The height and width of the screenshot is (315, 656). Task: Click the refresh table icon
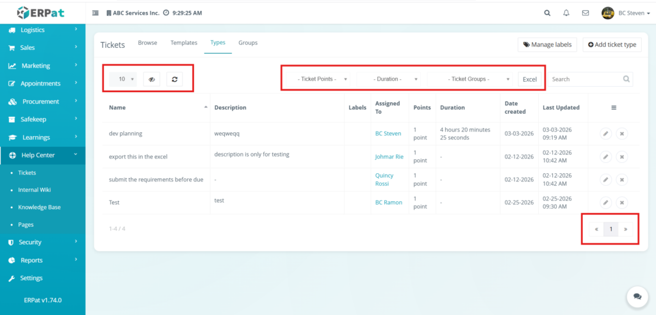(175, 79)
